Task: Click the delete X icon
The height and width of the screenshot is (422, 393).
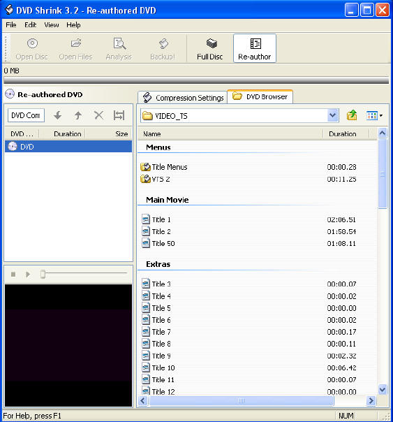Action: coord(98,115)
